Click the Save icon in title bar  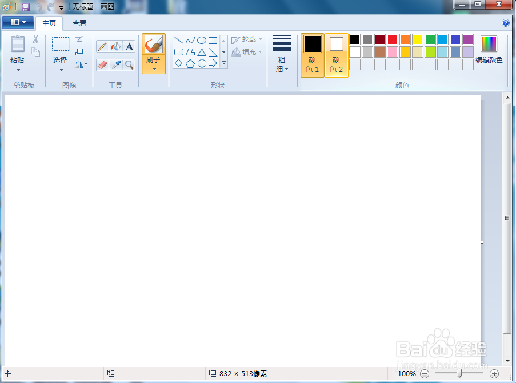click(26, 7)
